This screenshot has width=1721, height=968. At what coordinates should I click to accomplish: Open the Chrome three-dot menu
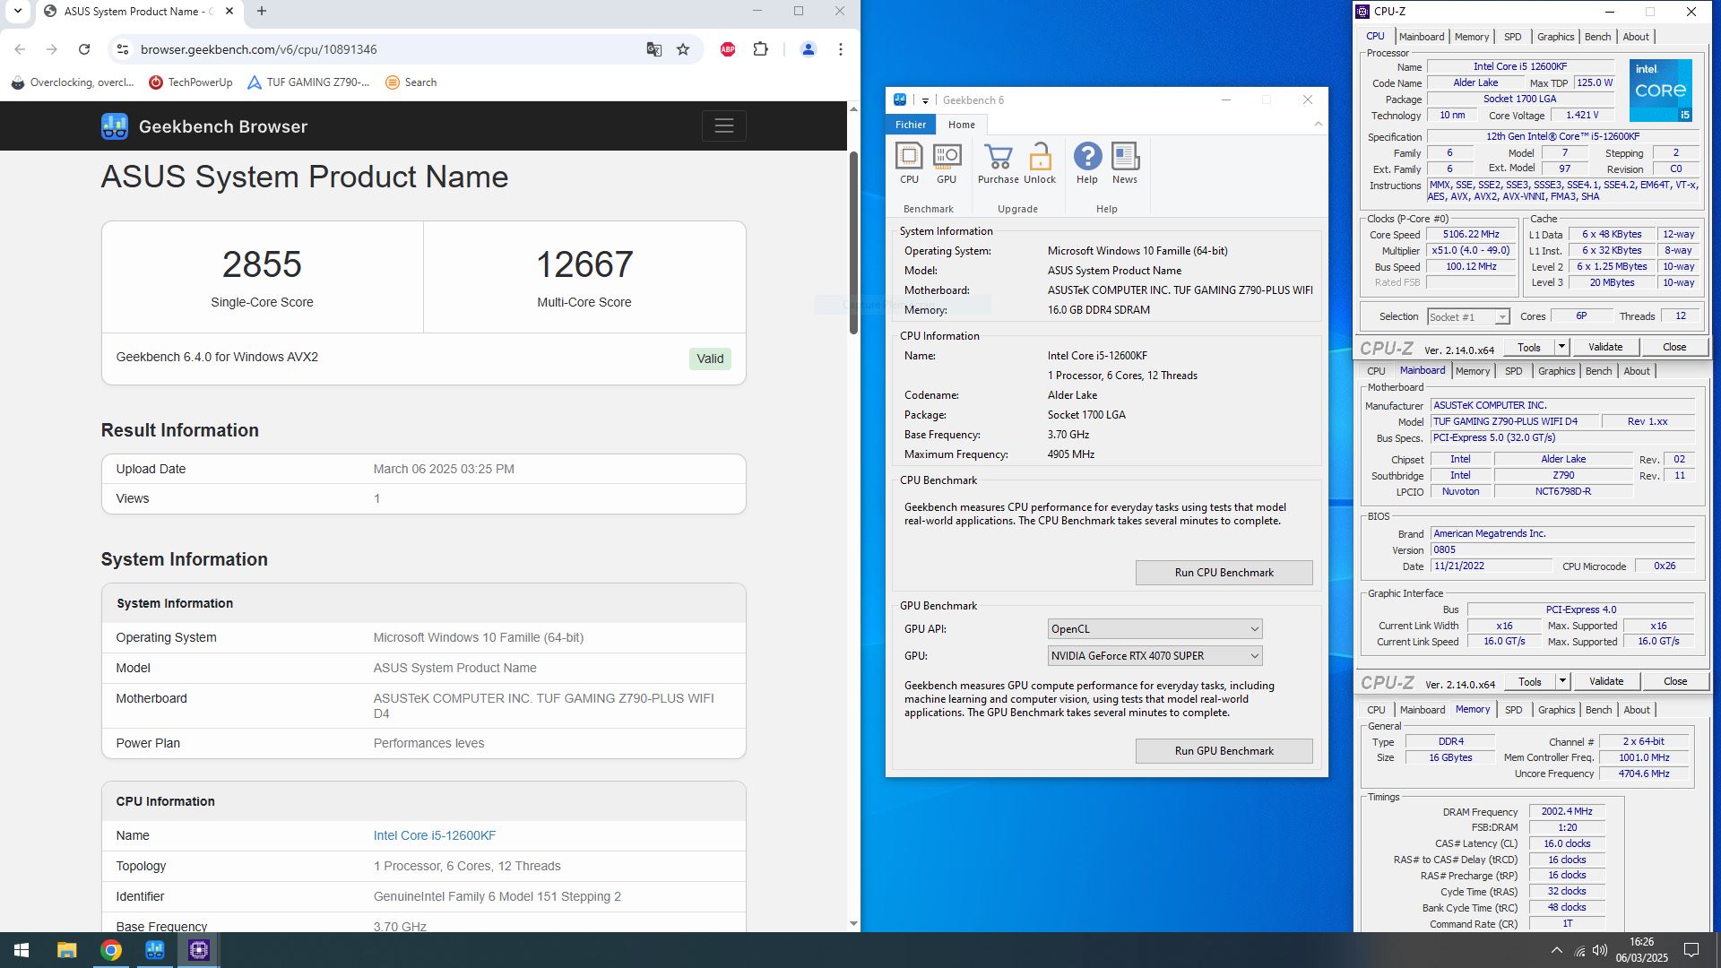840,49
